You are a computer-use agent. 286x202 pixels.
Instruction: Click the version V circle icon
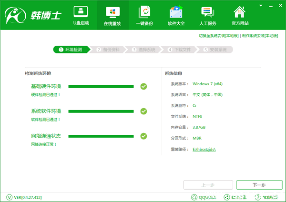pos(9,197)
